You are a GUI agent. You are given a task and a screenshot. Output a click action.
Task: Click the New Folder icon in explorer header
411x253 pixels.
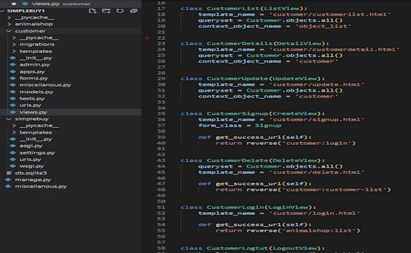pos(106,11)
